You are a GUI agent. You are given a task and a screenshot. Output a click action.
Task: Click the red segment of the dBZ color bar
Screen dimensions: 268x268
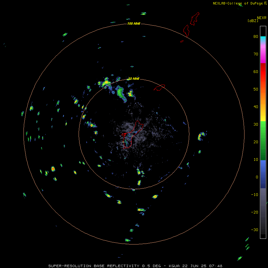263,72
